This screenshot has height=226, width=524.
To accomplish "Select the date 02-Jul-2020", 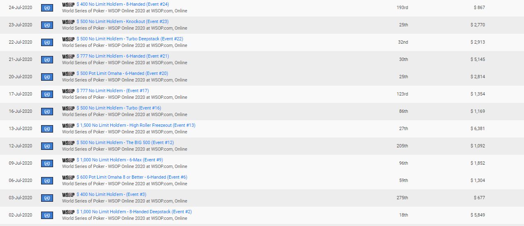I will pos(21,215).
